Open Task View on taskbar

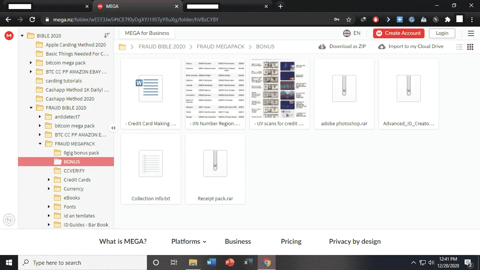tap(174, 262)
